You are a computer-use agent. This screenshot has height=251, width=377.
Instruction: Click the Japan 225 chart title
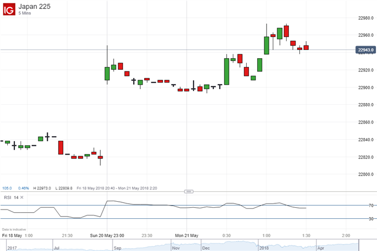(34, 7)
